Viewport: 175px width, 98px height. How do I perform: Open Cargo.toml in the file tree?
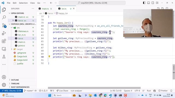coord(22,60)
